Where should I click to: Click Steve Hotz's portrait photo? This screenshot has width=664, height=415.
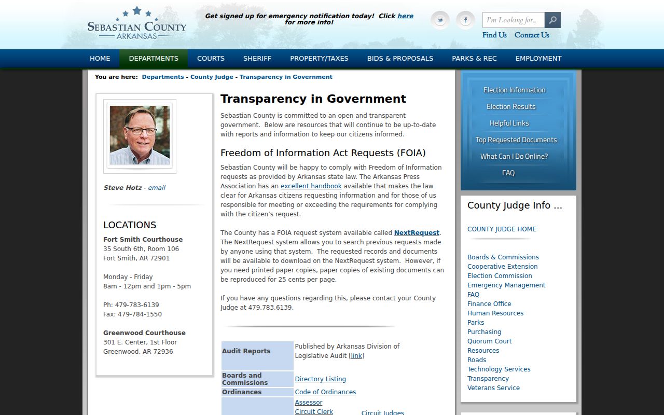point(140,135)
